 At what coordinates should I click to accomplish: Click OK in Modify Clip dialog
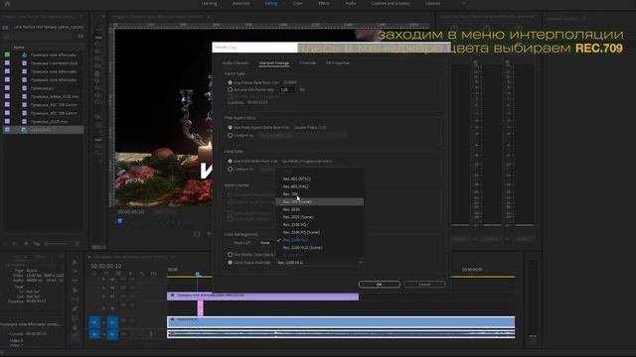tap(380, 285)
